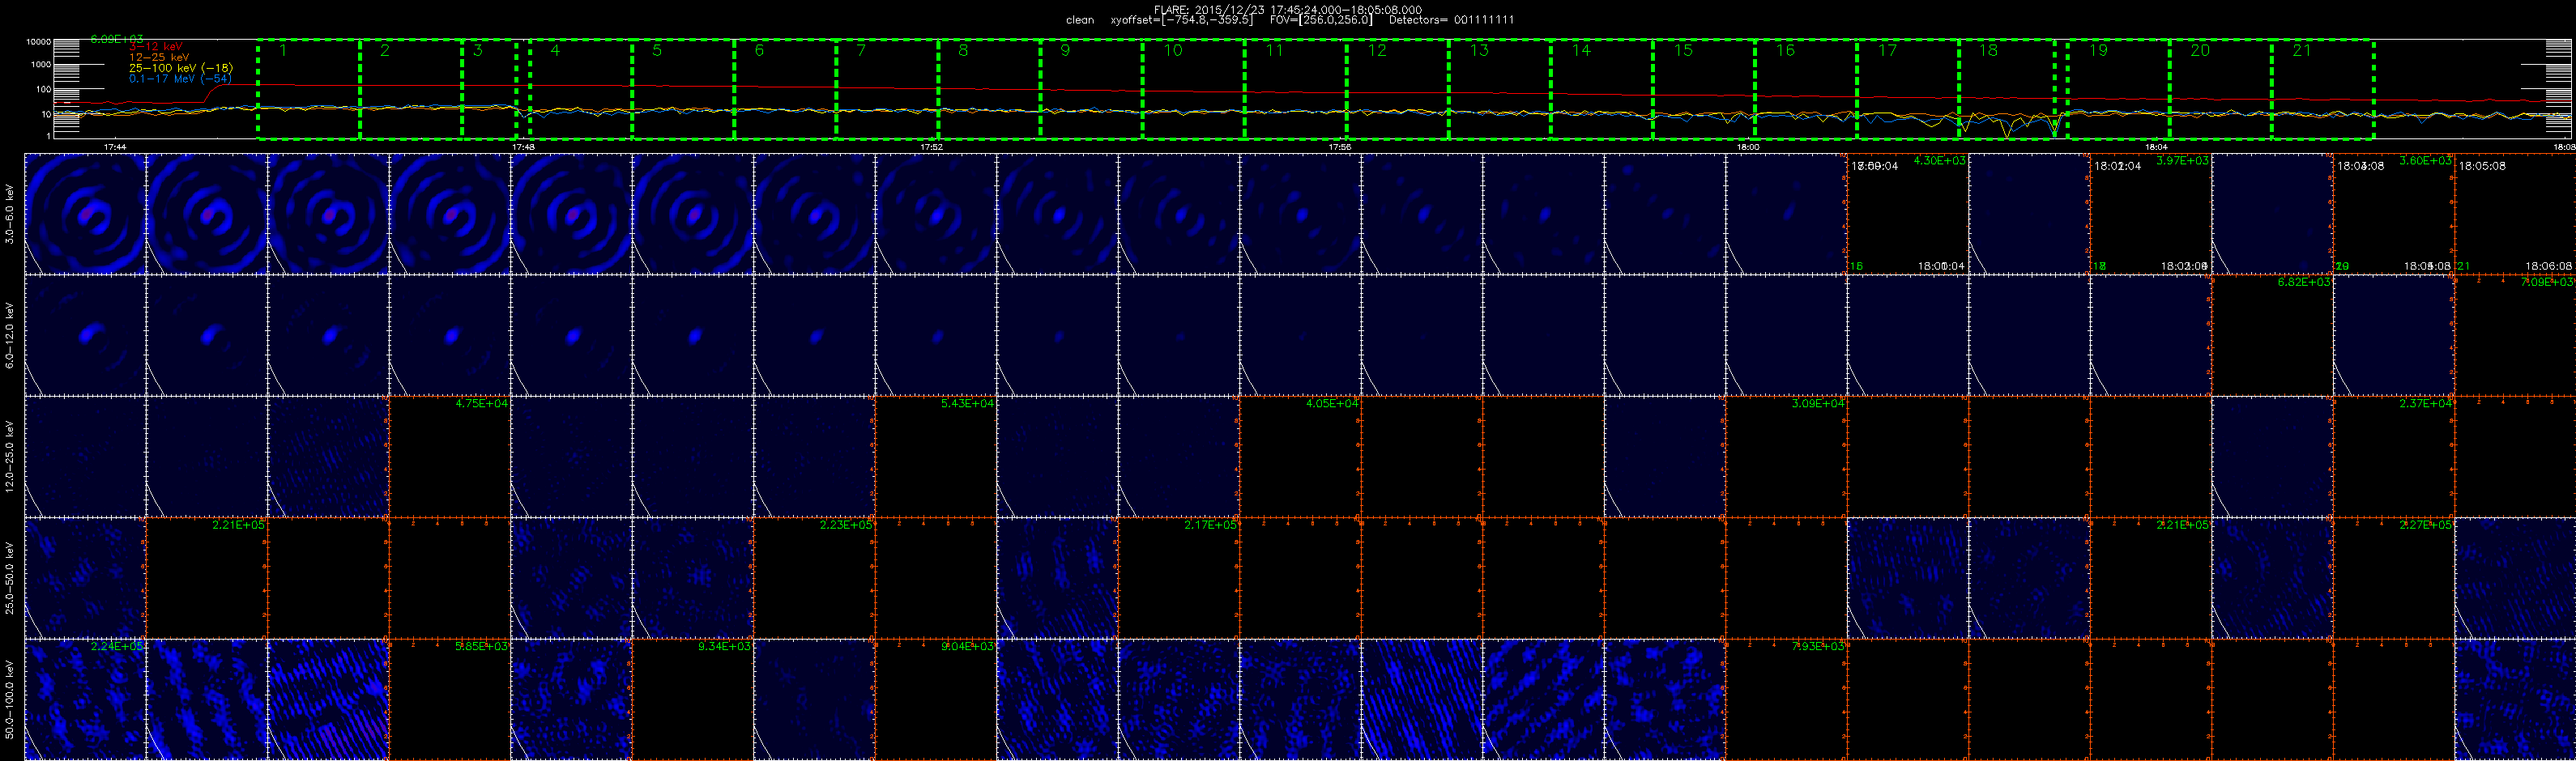Click the '12.0-25.0 keV' row label

coord(10,457)
